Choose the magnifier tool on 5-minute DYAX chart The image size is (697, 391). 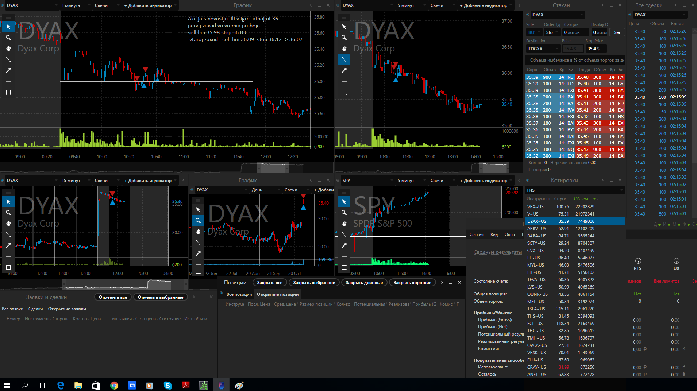344,38
